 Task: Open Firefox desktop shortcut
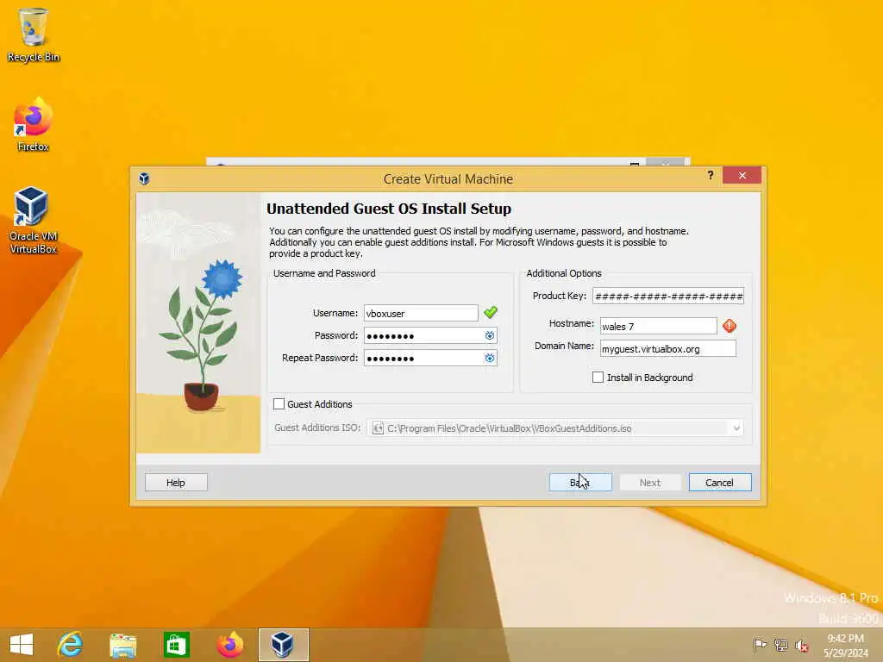pos(33,125)
